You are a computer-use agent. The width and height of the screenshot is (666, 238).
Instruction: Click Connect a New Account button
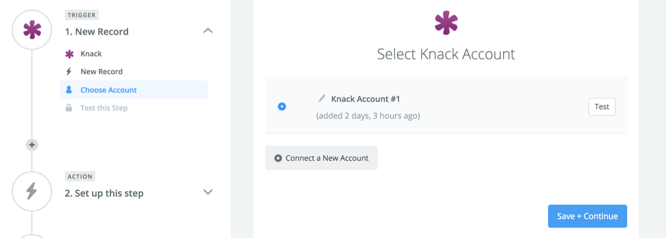[x=321, y=158]
